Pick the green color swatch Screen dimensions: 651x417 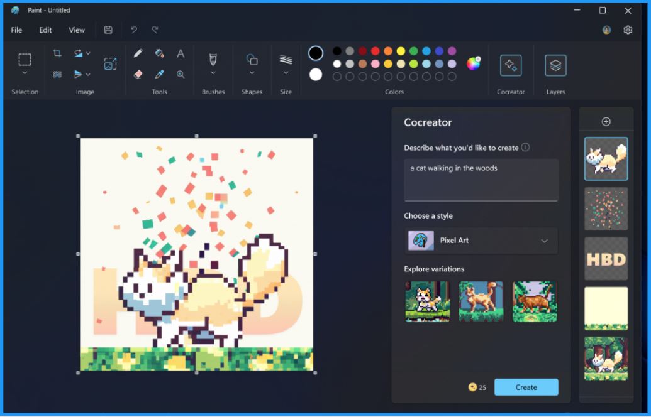[413, 51]
